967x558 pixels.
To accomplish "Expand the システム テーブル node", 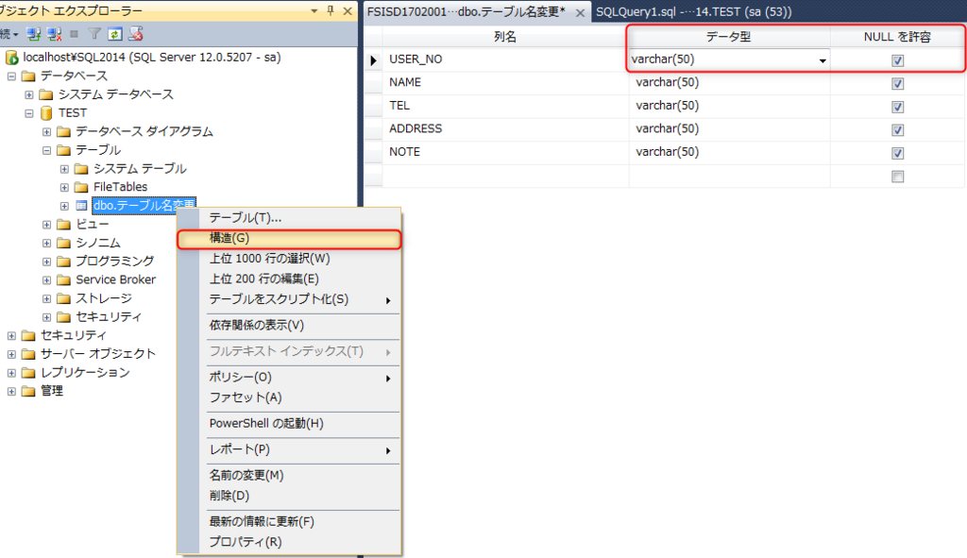I will [x=65, y=168].
